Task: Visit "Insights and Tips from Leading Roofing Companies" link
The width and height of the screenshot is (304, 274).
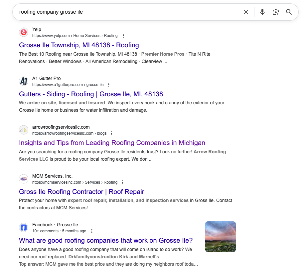Action: pos(112,143)
